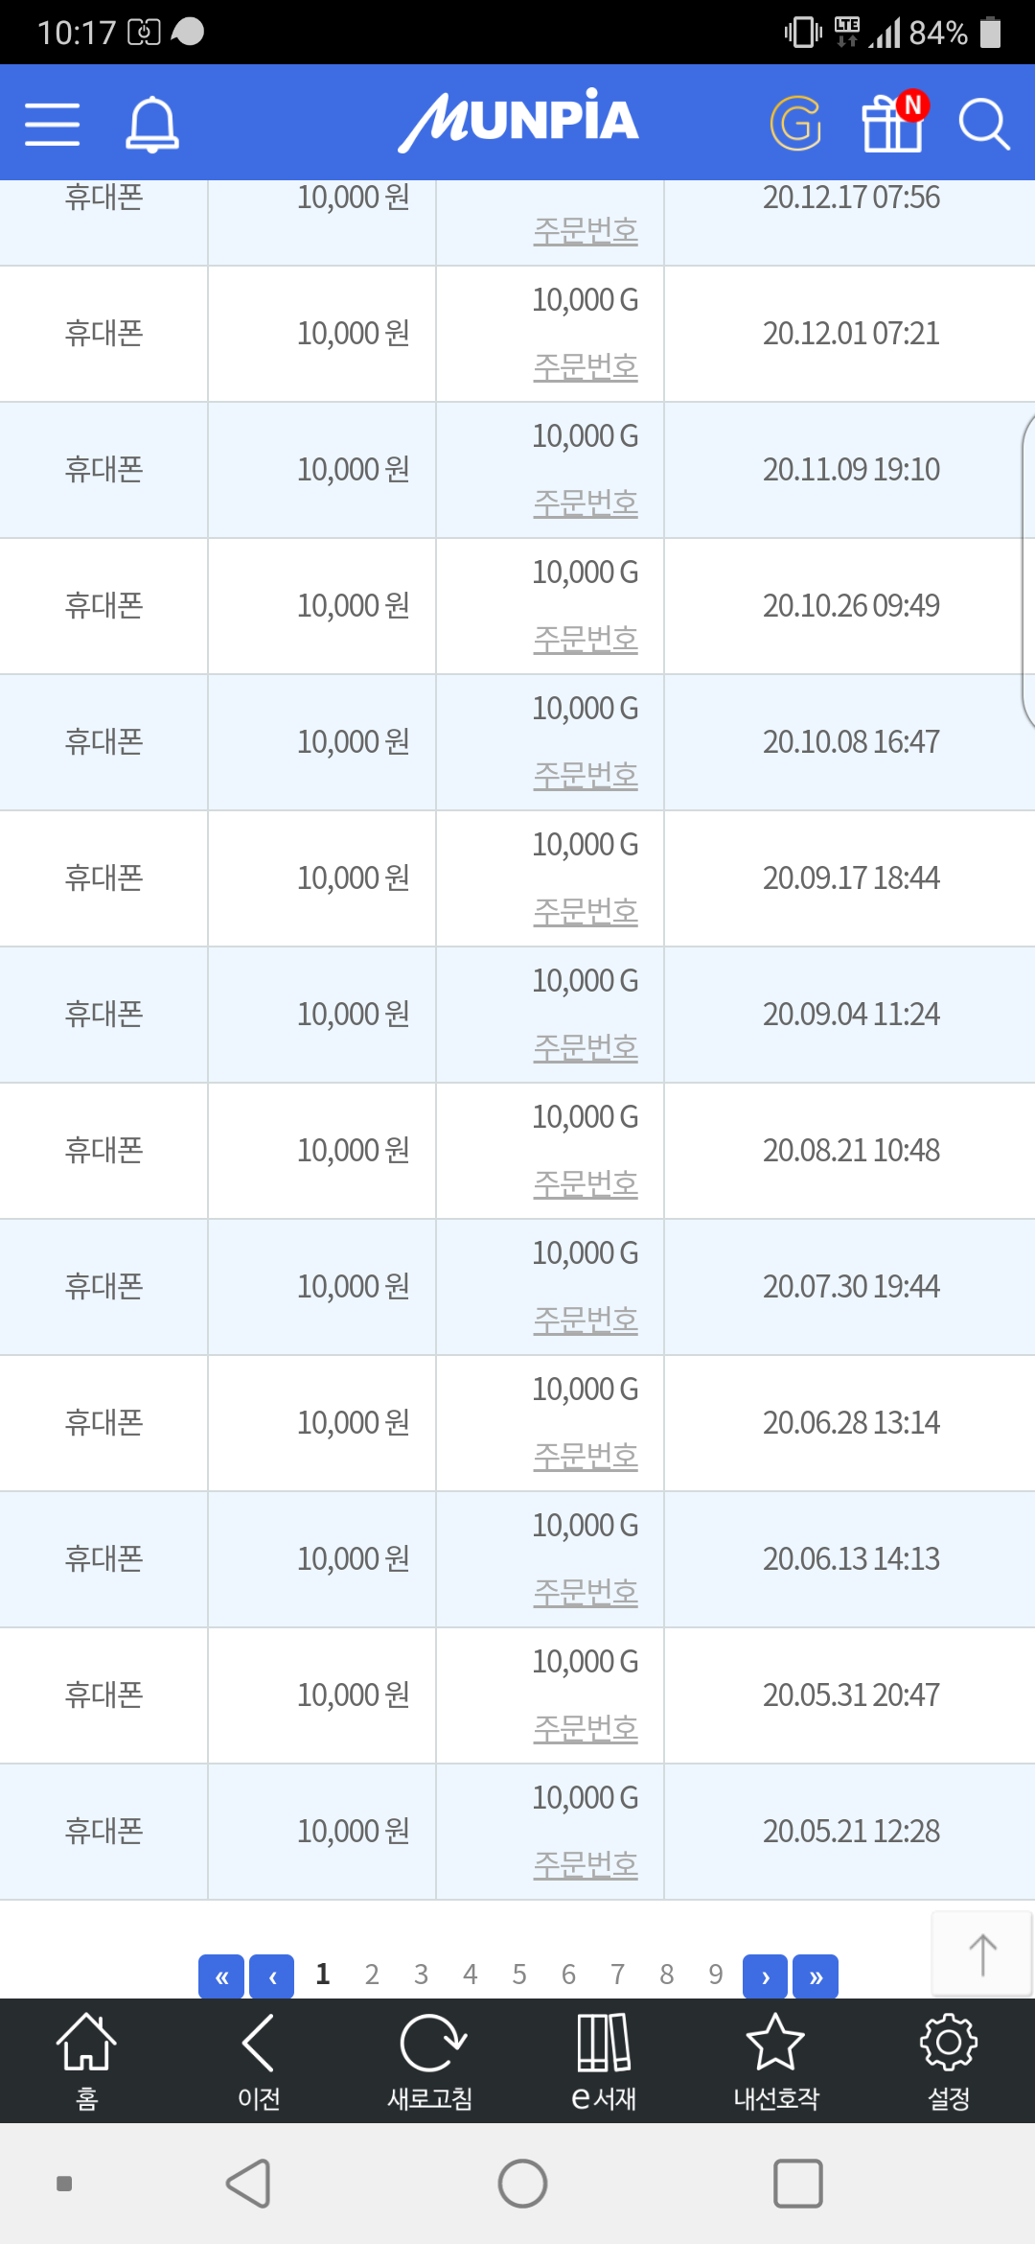Tap the gold G coin icon

click(x=795, y=124)
